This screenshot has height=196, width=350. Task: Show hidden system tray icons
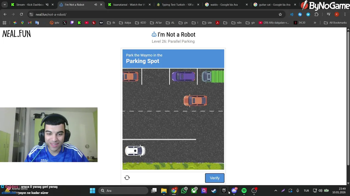pos(276,191)
